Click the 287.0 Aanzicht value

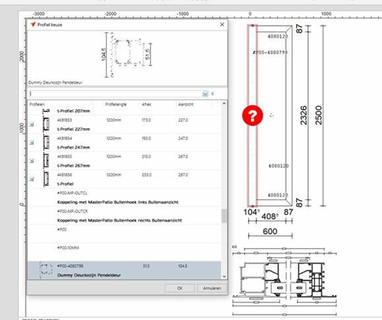point(183,175)
